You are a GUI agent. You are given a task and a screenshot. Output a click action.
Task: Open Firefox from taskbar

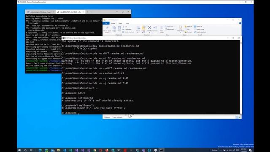(107, 150)
